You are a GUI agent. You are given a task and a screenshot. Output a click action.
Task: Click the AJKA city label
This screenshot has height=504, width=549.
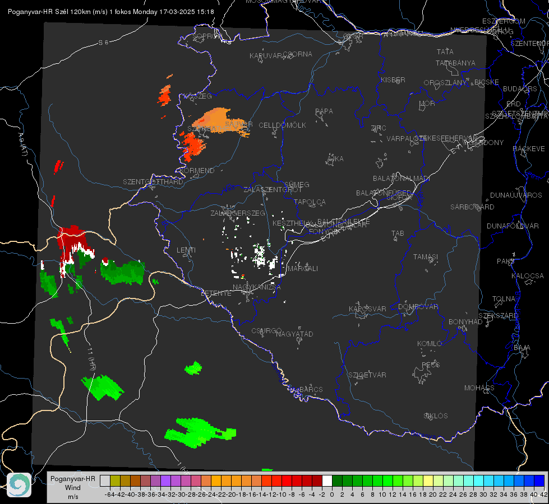(x=335, y=158)
